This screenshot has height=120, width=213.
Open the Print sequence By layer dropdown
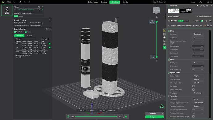tap(198, 79)
